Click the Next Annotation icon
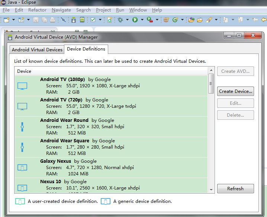The width and height of the screenshot is (267, 217). 225,20
